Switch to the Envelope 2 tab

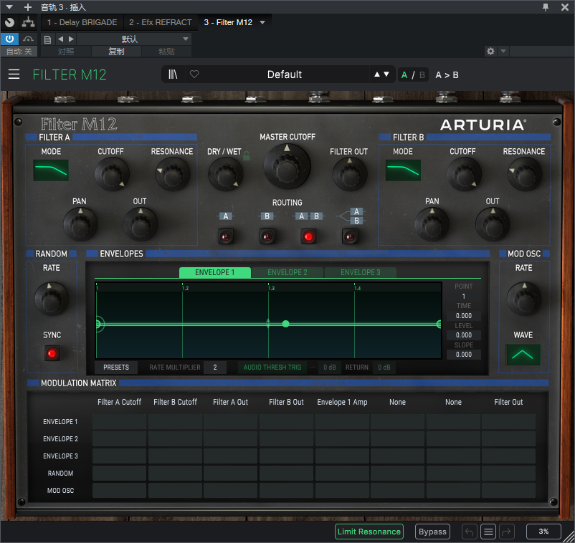(287, 272)
